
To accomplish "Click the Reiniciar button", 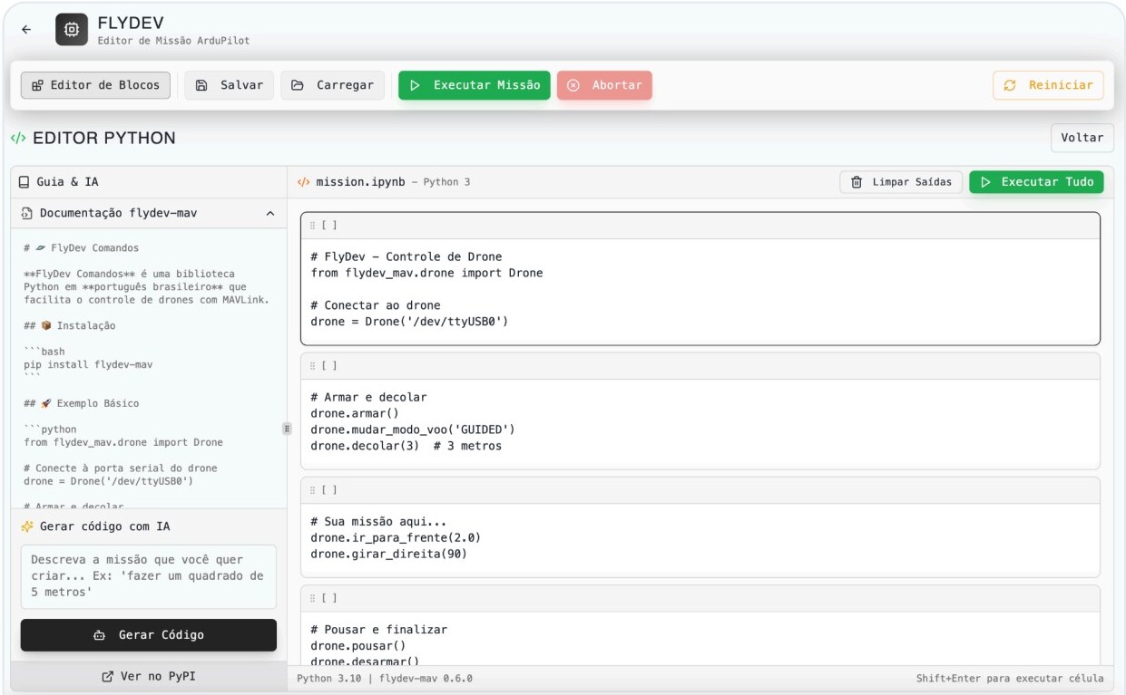I will [1048, 85].
